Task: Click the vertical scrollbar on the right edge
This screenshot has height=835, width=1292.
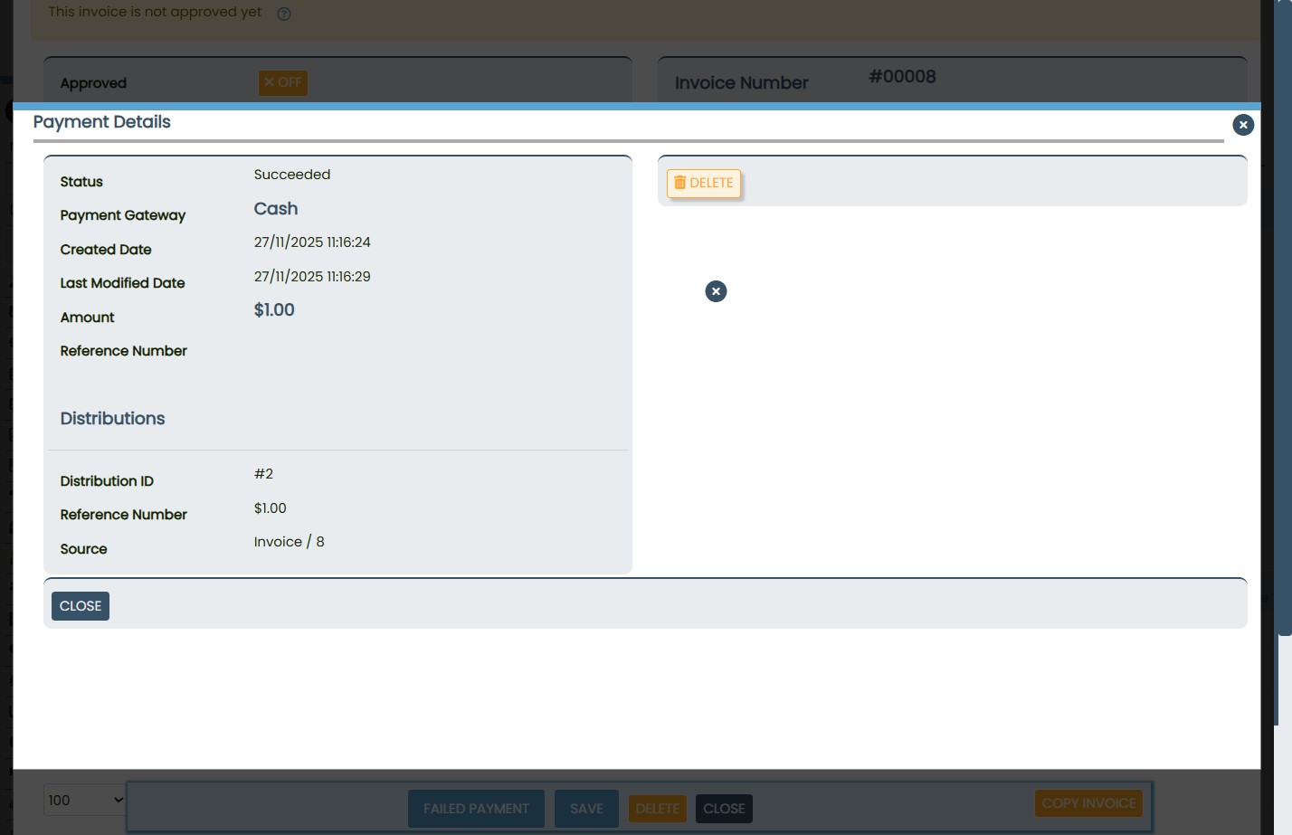Action: pos(1285,362)
